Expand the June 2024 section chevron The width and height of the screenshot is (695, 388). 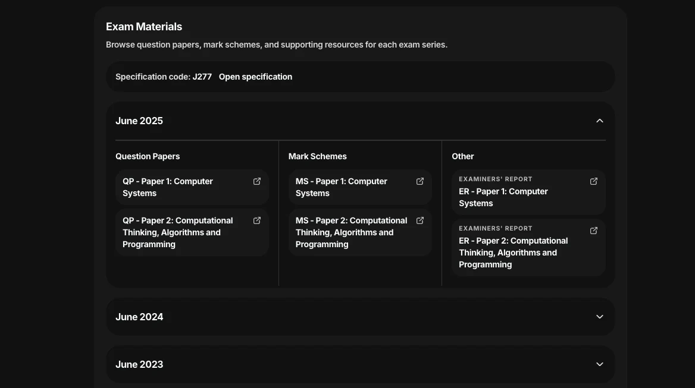(x=600, y=317)
